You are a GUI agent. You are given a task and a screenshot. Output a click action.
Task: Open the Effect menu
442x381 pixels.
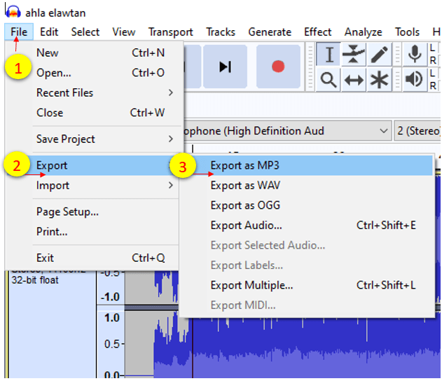317,32
